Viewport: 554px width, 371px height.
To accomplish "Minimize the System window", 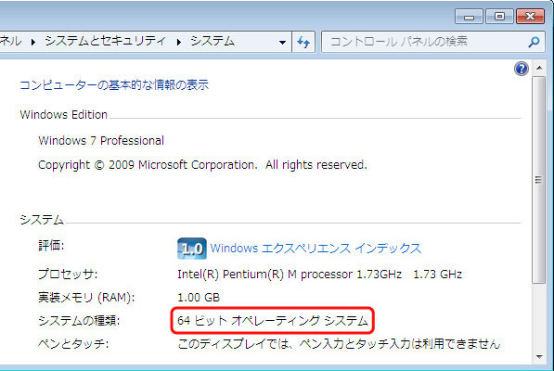I will (469, 17).
